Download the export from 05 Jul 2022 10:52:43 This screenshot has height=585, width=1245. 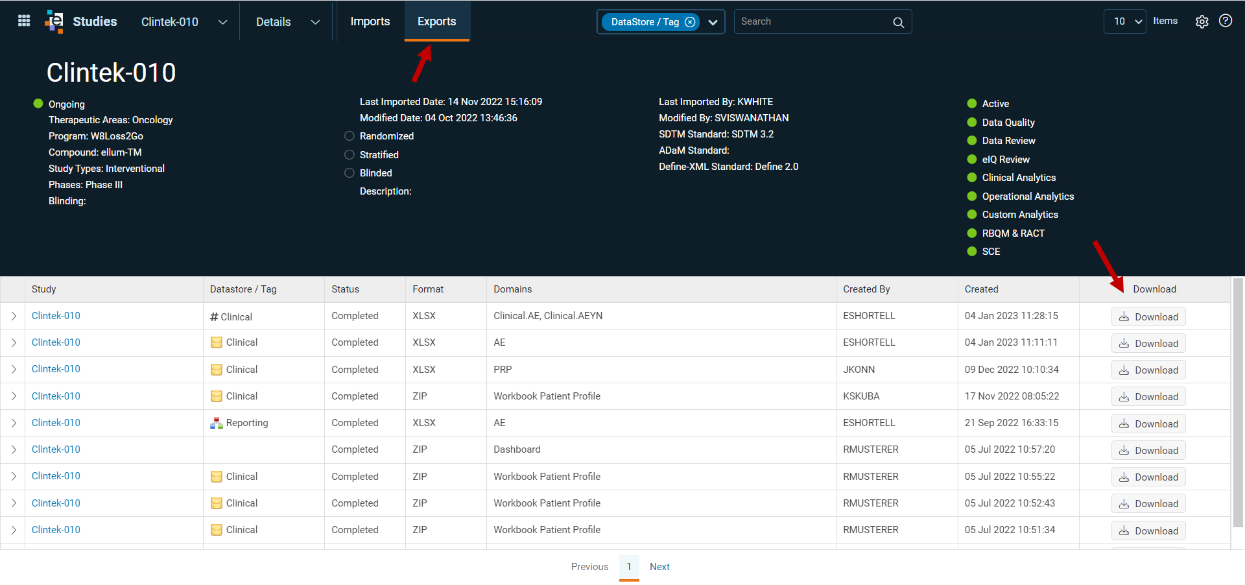tap(1148, 503)
